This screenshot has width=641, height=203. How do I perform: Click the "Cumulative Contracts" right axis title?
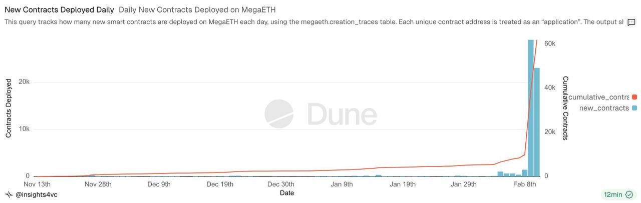[x=565, y=108]
